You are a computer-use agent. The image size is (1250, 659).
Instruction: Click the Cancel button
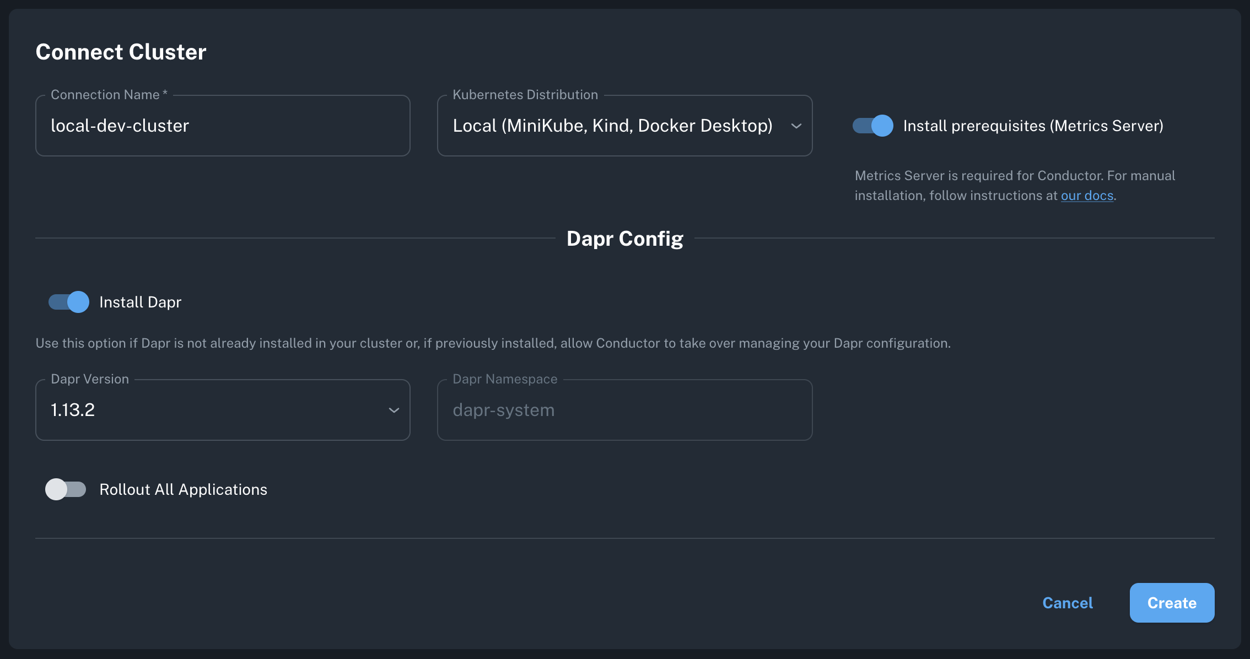pos(1068,603)
